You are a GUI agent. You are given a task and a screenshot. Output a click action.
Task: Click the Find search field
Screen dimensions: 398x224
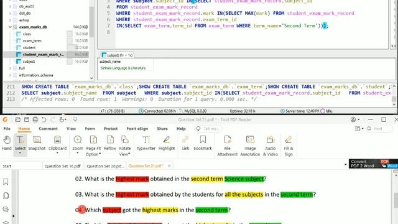379,129
